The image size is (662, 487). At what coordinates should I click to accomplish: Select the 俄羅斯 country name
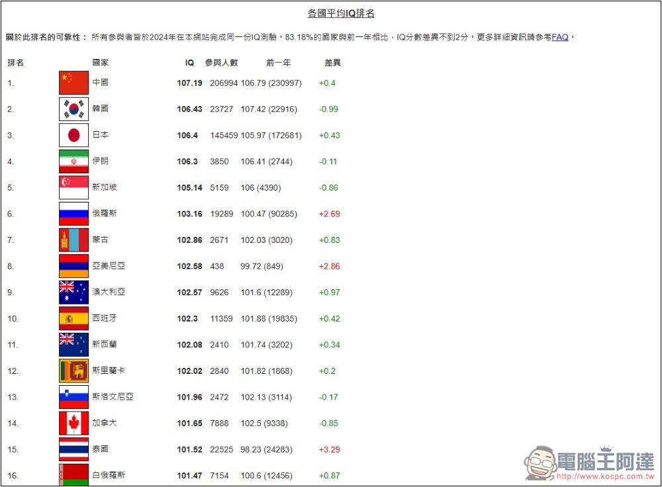(105, 214)
